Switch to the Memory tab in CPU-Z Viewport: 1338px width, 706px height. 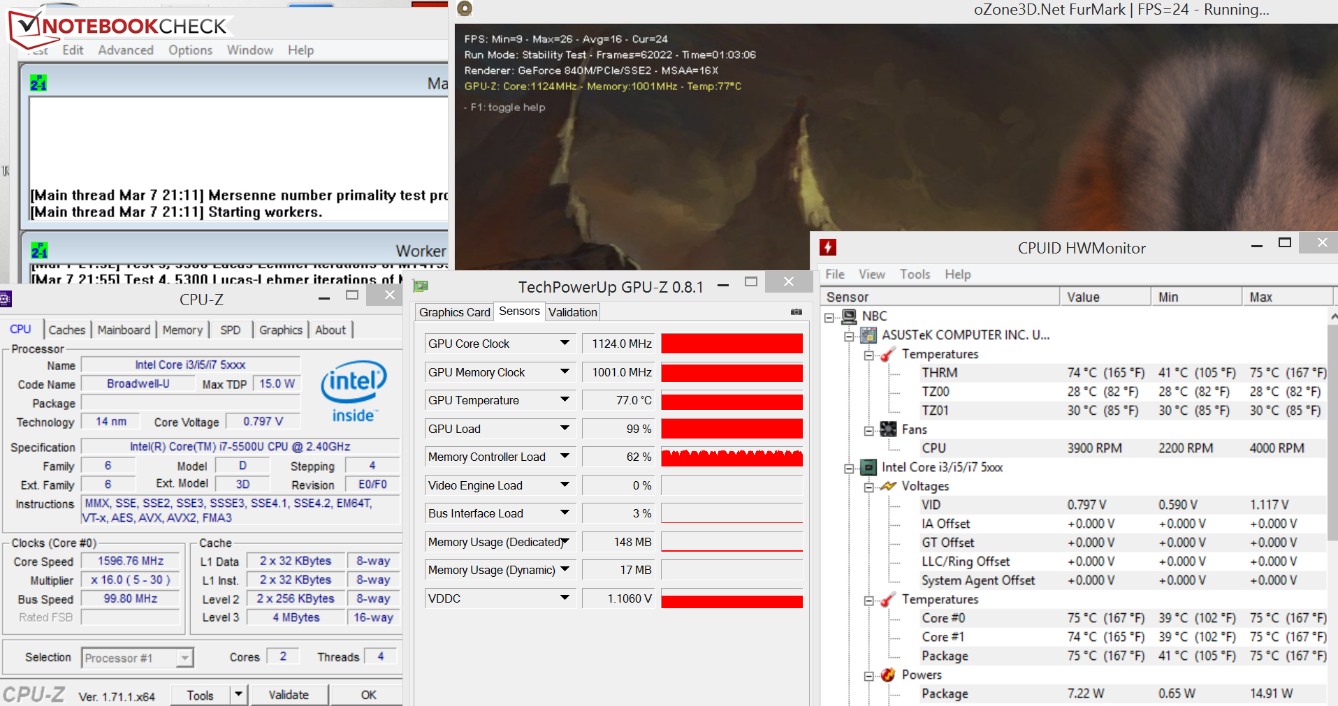[x=182, y=330]
